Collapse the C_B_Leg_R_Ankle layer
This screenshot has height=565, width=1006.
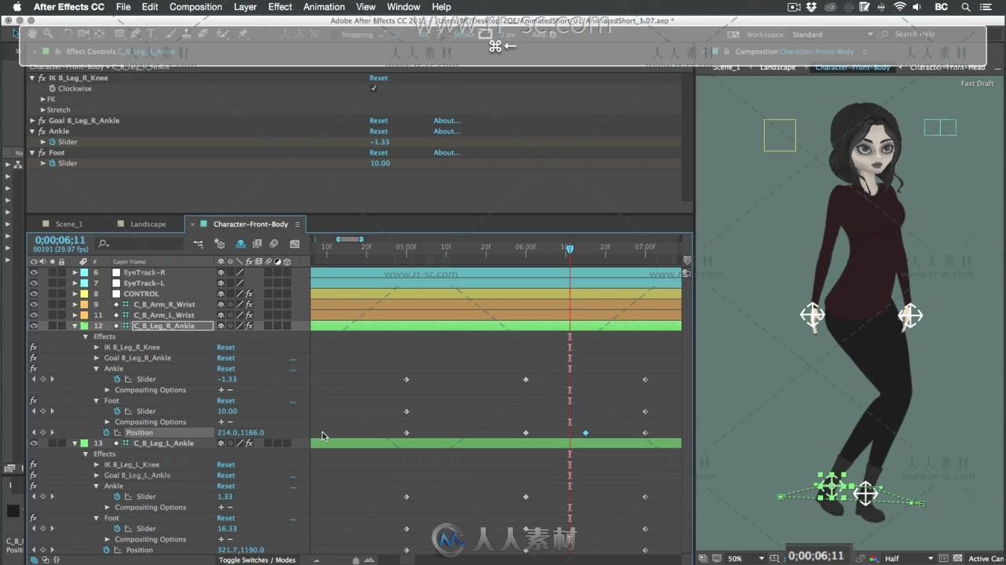pyautogui.click(x=75, y=326)
